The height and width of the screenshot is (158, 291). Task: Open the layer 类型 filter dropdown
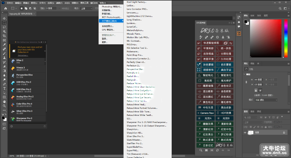[x=251, y=117]
